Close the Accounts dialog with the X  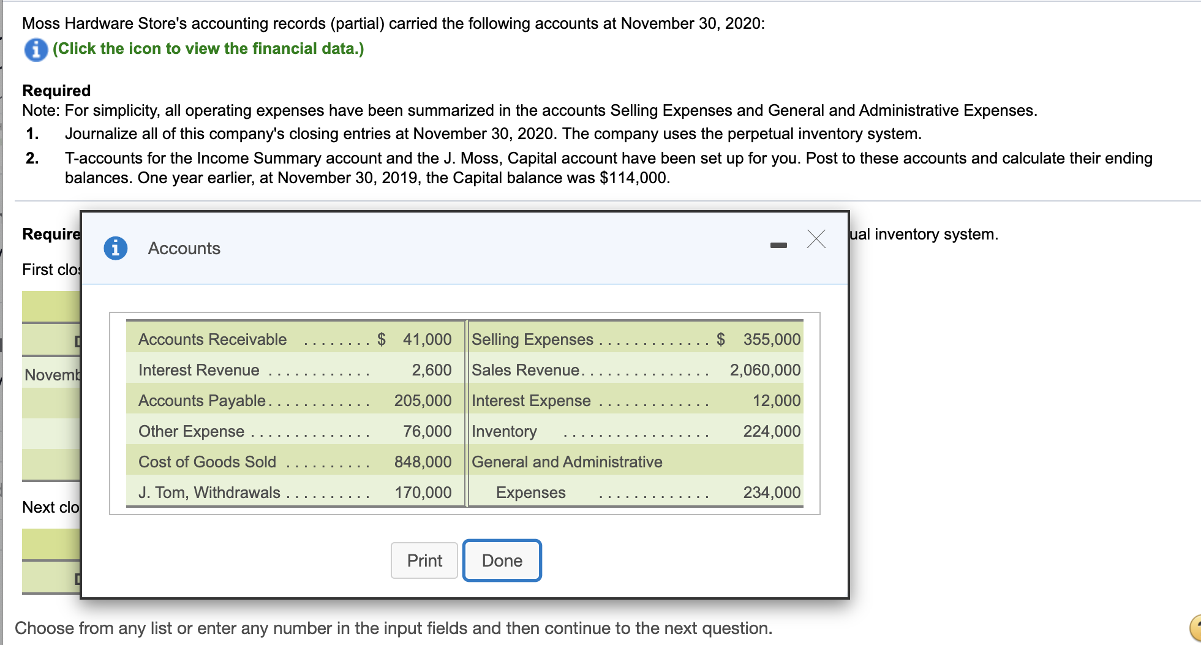pyautogui.click(x=816, y=240)
